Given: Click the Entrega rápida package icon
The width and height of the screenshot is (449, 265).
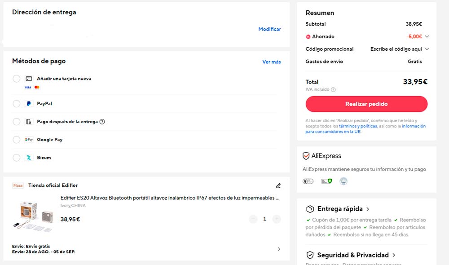Looking at the screenshot, I should pyautogui.click(x=310, y=209).
